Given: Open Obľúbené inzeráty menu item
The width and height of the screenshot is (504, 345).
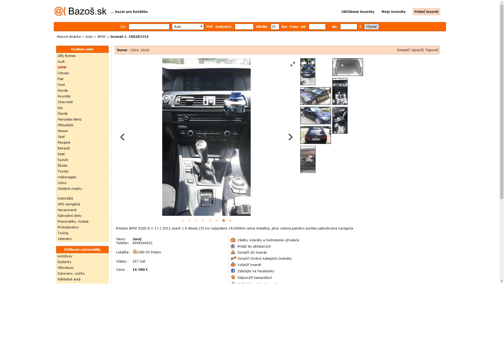Looking at the screenshot, I should tap(358, 12).
